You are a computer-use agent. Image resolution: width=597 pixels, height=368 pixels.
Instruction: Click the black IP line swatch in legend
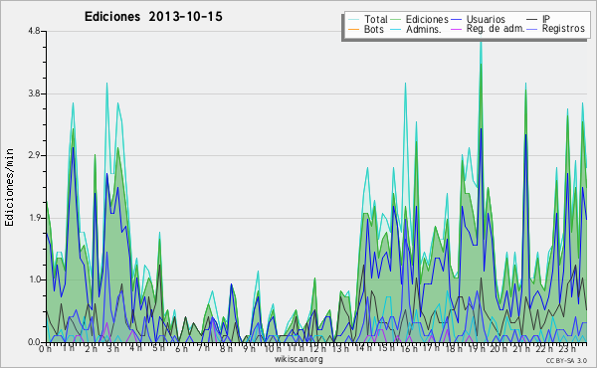coord(532,20)
